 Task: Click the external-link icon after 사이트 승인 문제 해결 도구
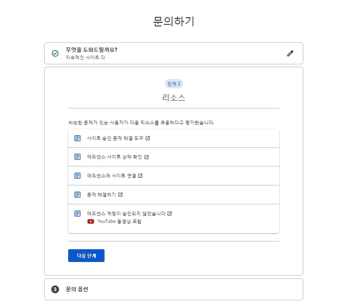147,138
